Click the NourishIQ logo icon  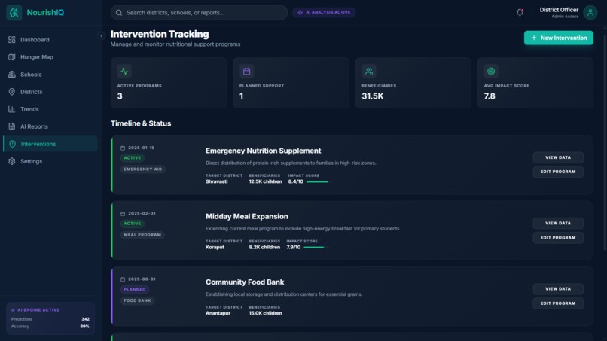14,12
